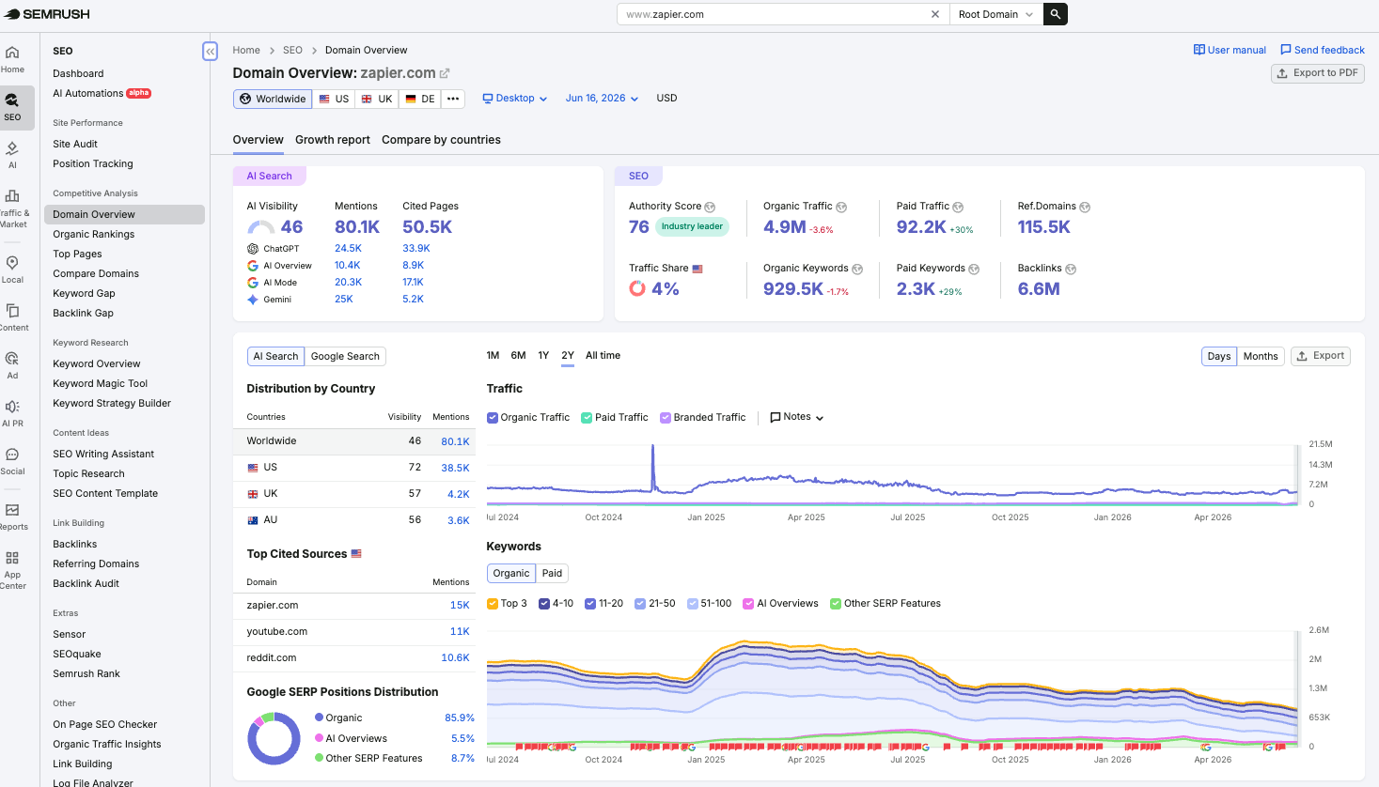
Task: Open the more countries ellipsis menu
Action: tap(453, 99)
